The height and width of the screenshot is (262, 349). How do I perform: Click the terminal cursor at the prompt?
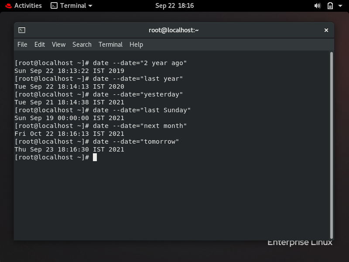tap(94, 157)
